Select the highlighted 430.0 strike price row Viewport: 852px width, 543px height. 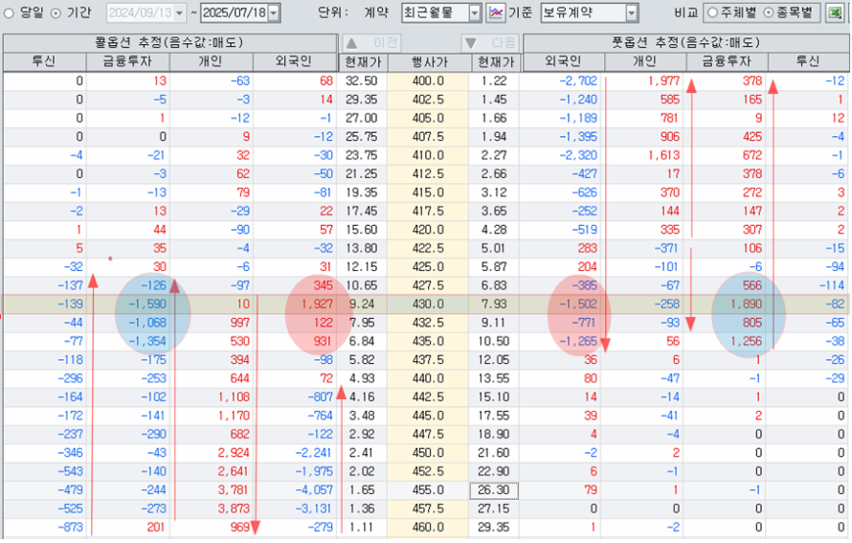tap(427, 304)
